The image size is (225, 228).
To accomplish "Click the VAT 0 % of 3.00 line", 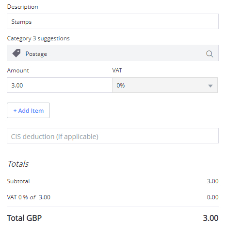I will tap(29, 197).
